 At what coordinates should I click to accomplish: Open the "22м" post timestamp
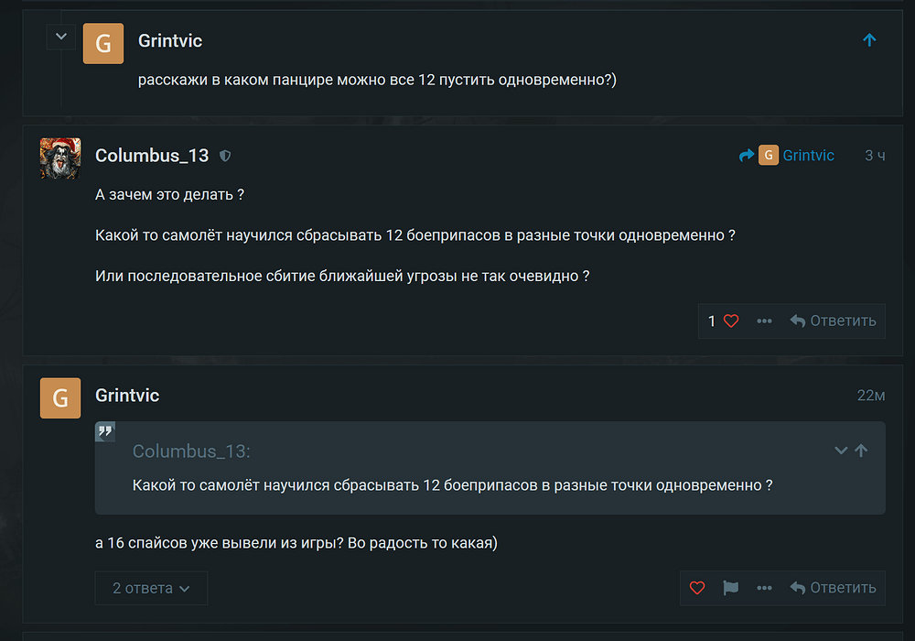click(x=871, y=396)
